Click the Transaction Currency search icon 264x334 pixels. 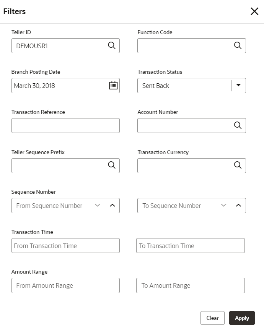point(238,165)
